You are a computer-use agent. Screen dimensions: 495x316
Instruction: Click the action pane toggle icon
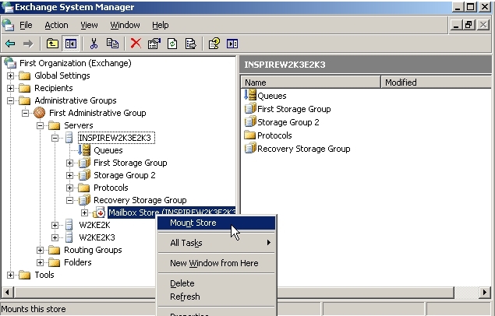point(232,44)
